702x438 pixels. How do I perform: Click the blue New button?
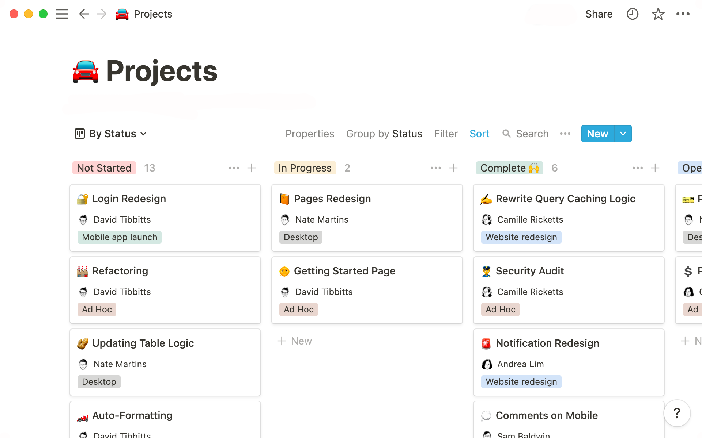point(597,134)
